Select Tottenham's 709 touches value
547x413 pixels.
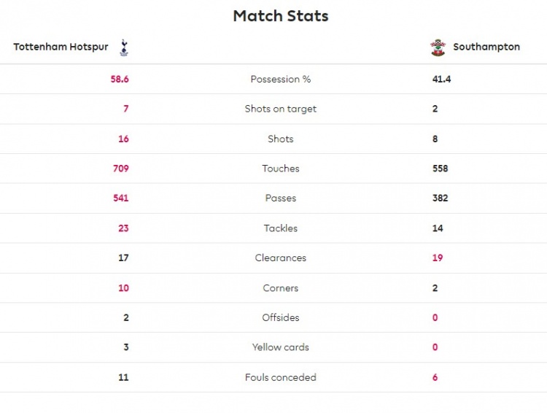coord(120,169)
